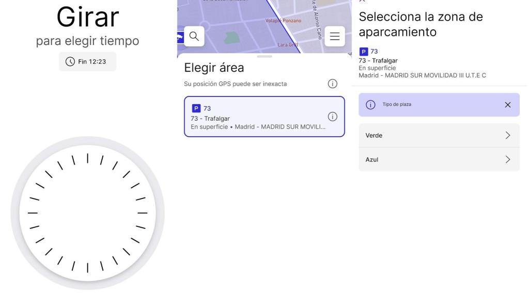Image resolution: width=529 pixels, height=297 pixels.
Task: Expand the Verde option chevron
Action: [507, 135]
